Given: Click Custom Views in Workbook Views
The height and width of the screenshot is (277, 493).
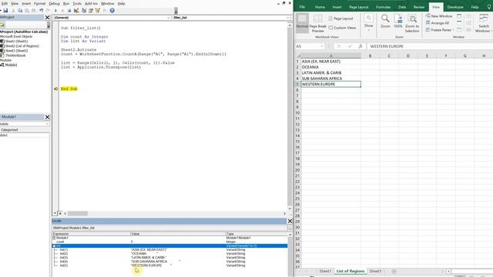Looking at the screenshot, I should click(342, 28).
